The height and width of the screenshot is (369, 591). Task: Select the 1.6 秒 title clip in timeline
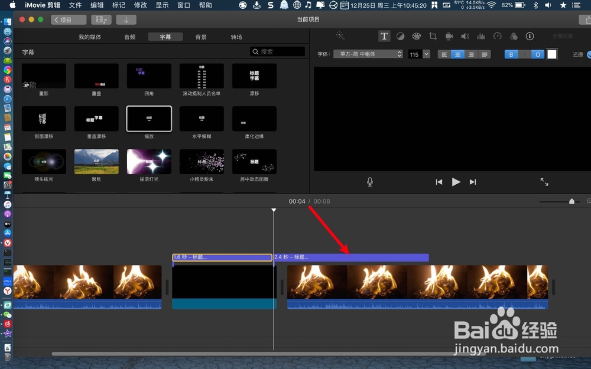pyautogui.click(x=222, y=257)
